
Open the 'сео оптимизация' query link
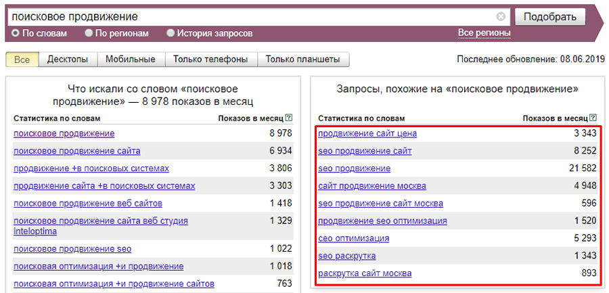[x=353, y=239]
